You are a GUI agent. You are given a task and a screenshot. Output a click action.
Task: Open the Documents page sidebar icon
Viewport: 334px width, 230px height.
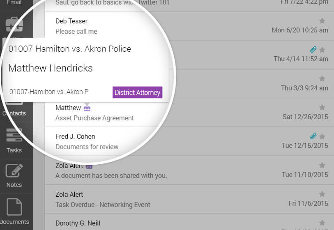click(x=14, y=207)
